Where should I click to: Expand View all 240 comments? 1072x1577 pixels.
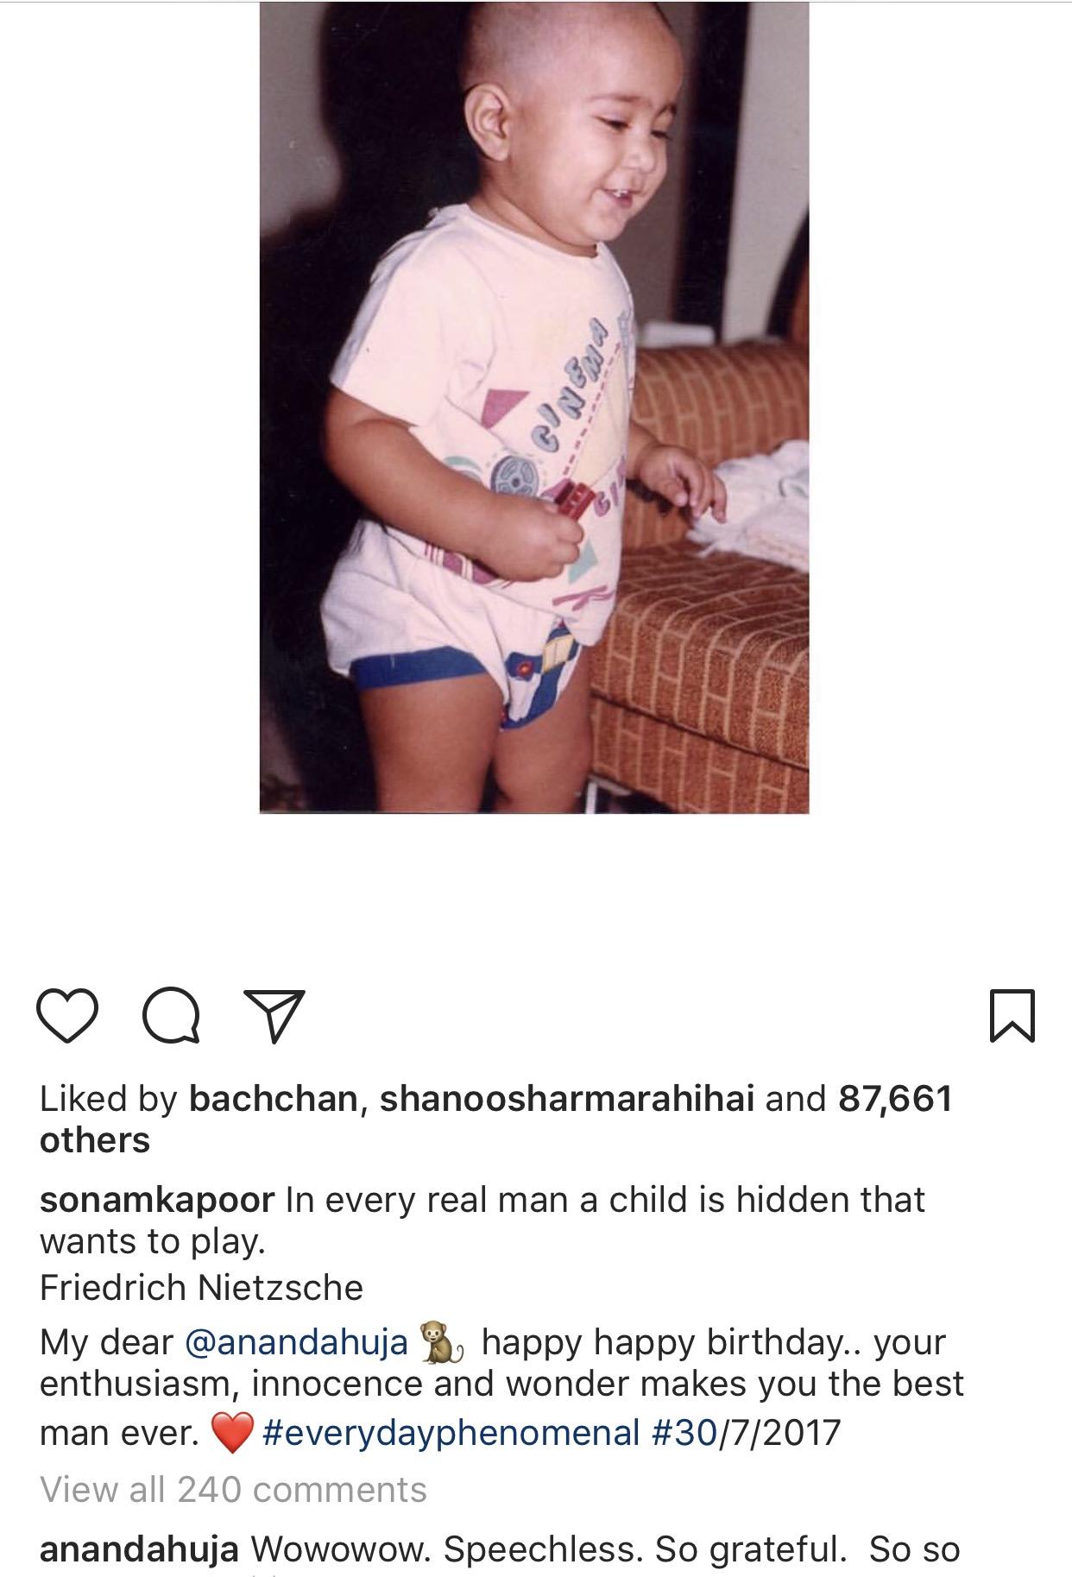point(233,1490)
